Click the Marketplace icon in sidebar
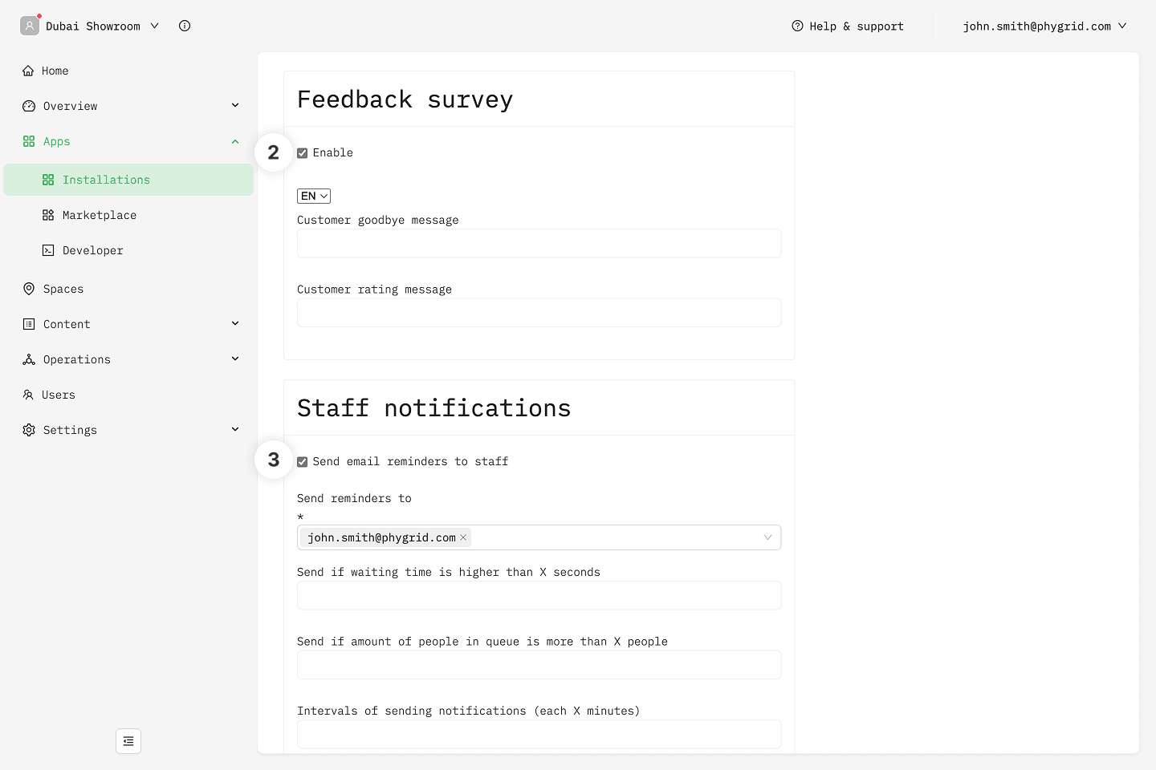Image resolution: width=1156 pixels, height=770 pixels. (x=48, y=215)
